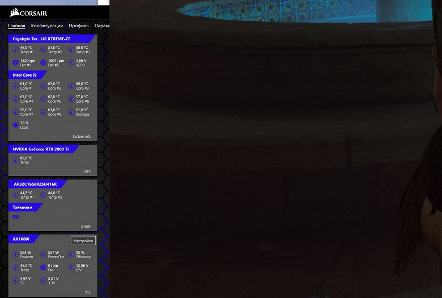Click the Corsair logo
Image resolution: width=442 pixels, height=298 pixels.
pyautogui.click(x=28, y=12)
